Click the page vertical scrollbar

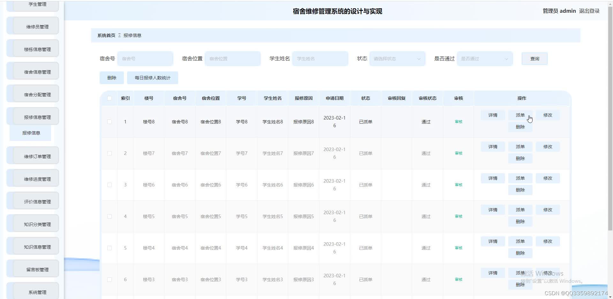click(610, 118)
